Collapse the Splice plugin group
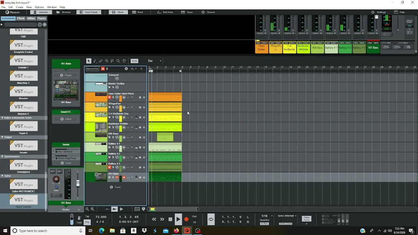Screen dimensions: 418x235 point(2,176)
